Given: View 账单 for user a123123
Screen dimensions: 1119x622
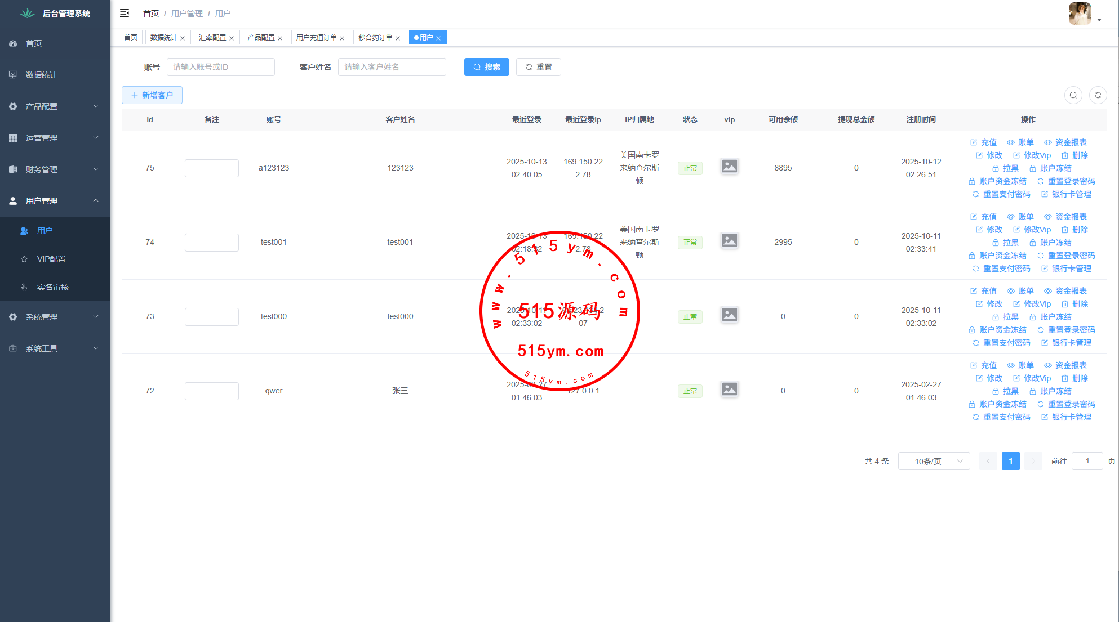Looking at the screenshot, I should [1020, 142].
